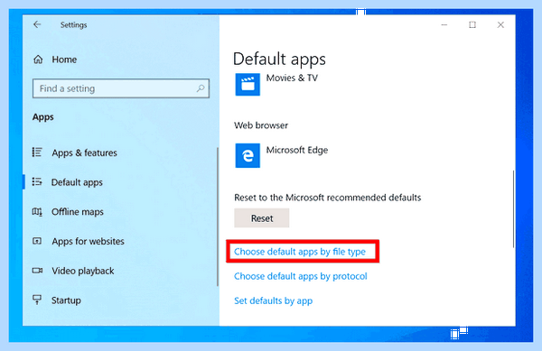Click the Apps sidebar category heading
The height and width of the screenshot is (351, 542).
(x=42, y=117)
